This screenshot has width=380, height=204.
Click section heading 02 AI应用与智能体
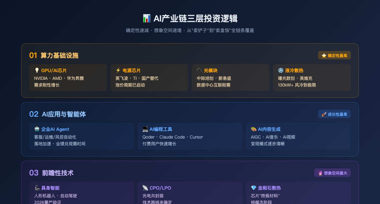57,114
